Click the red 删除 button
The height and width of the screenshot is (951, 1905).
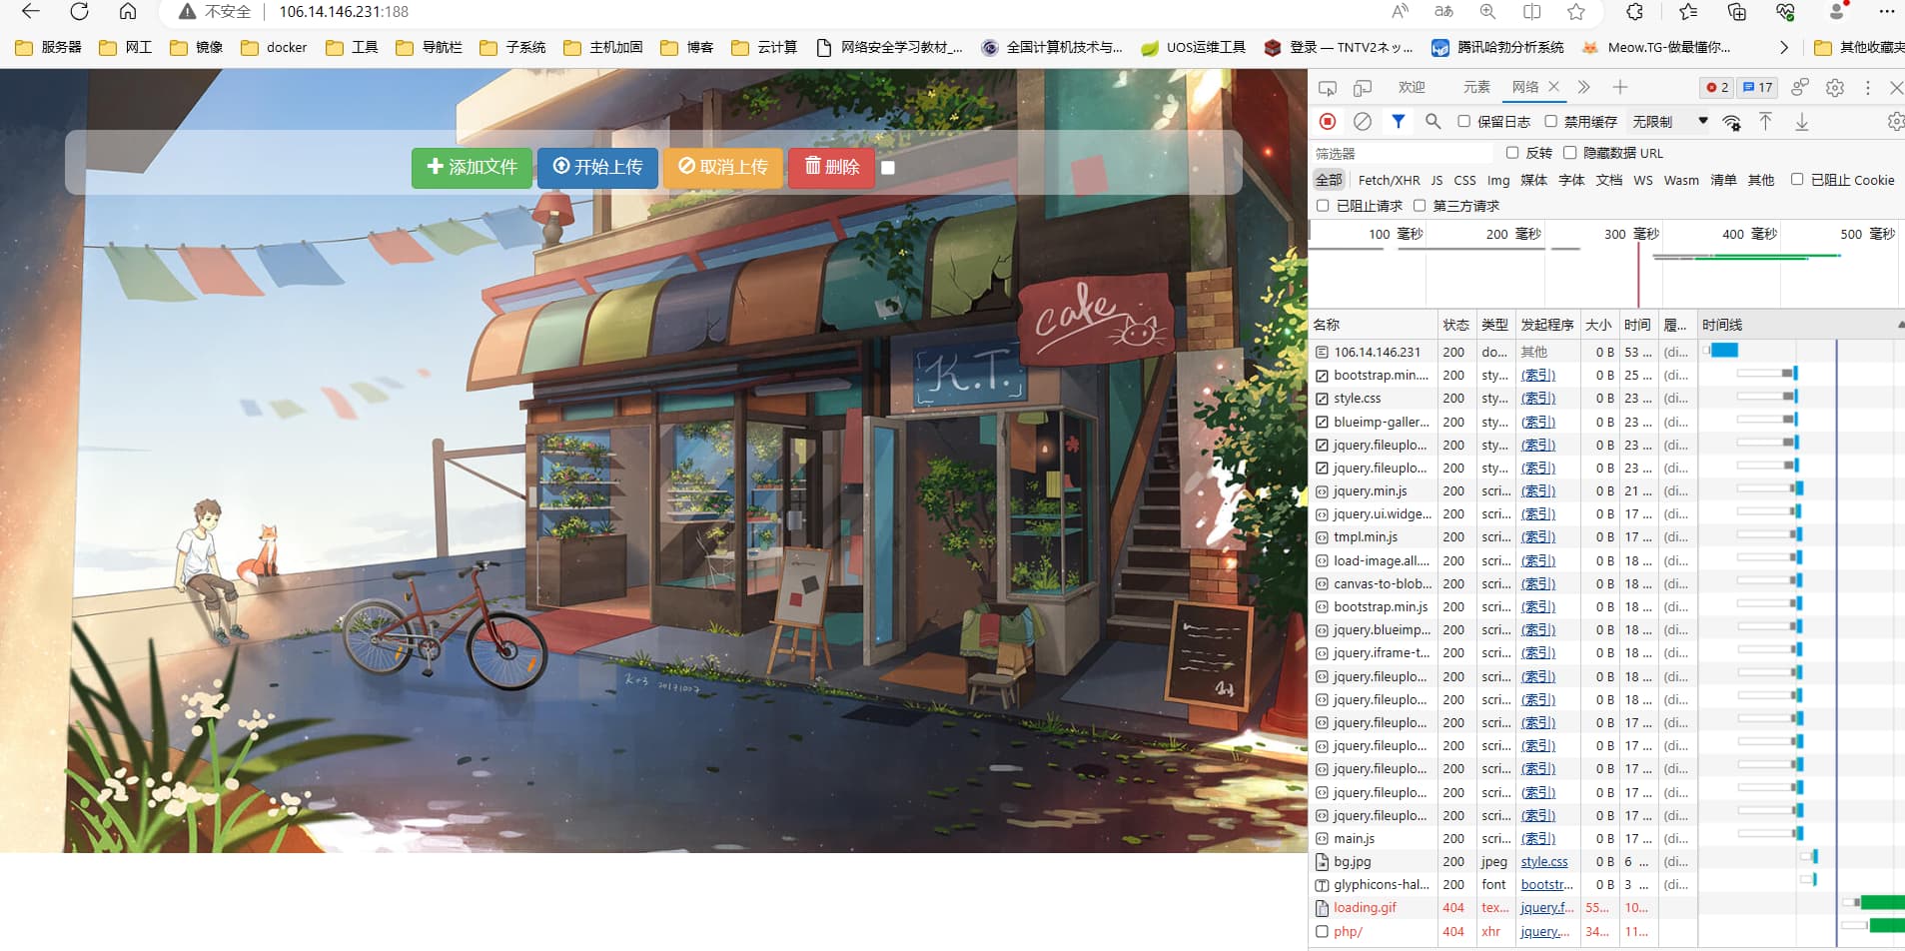[x=831, y=168]
